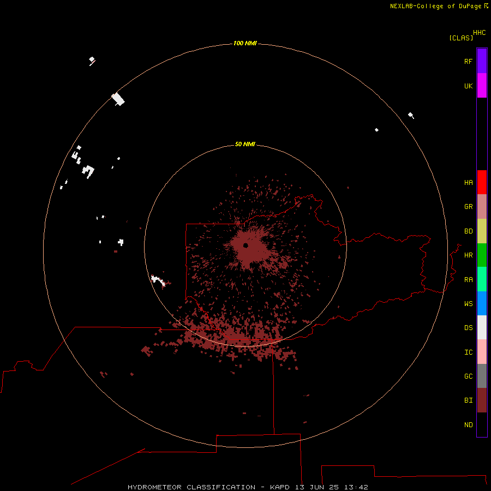Click the DS legend label

coord(469,328)
